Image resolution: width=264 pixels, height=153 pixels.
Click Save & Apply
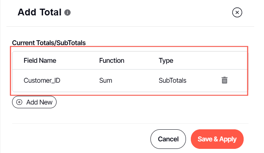[217, 139]
